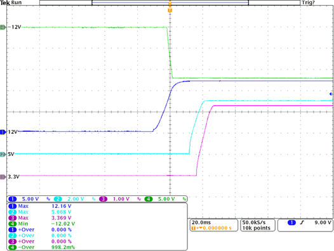Select the channel 3 Max 3.369 V measurement
334x251 pixels.
[40, 218]
